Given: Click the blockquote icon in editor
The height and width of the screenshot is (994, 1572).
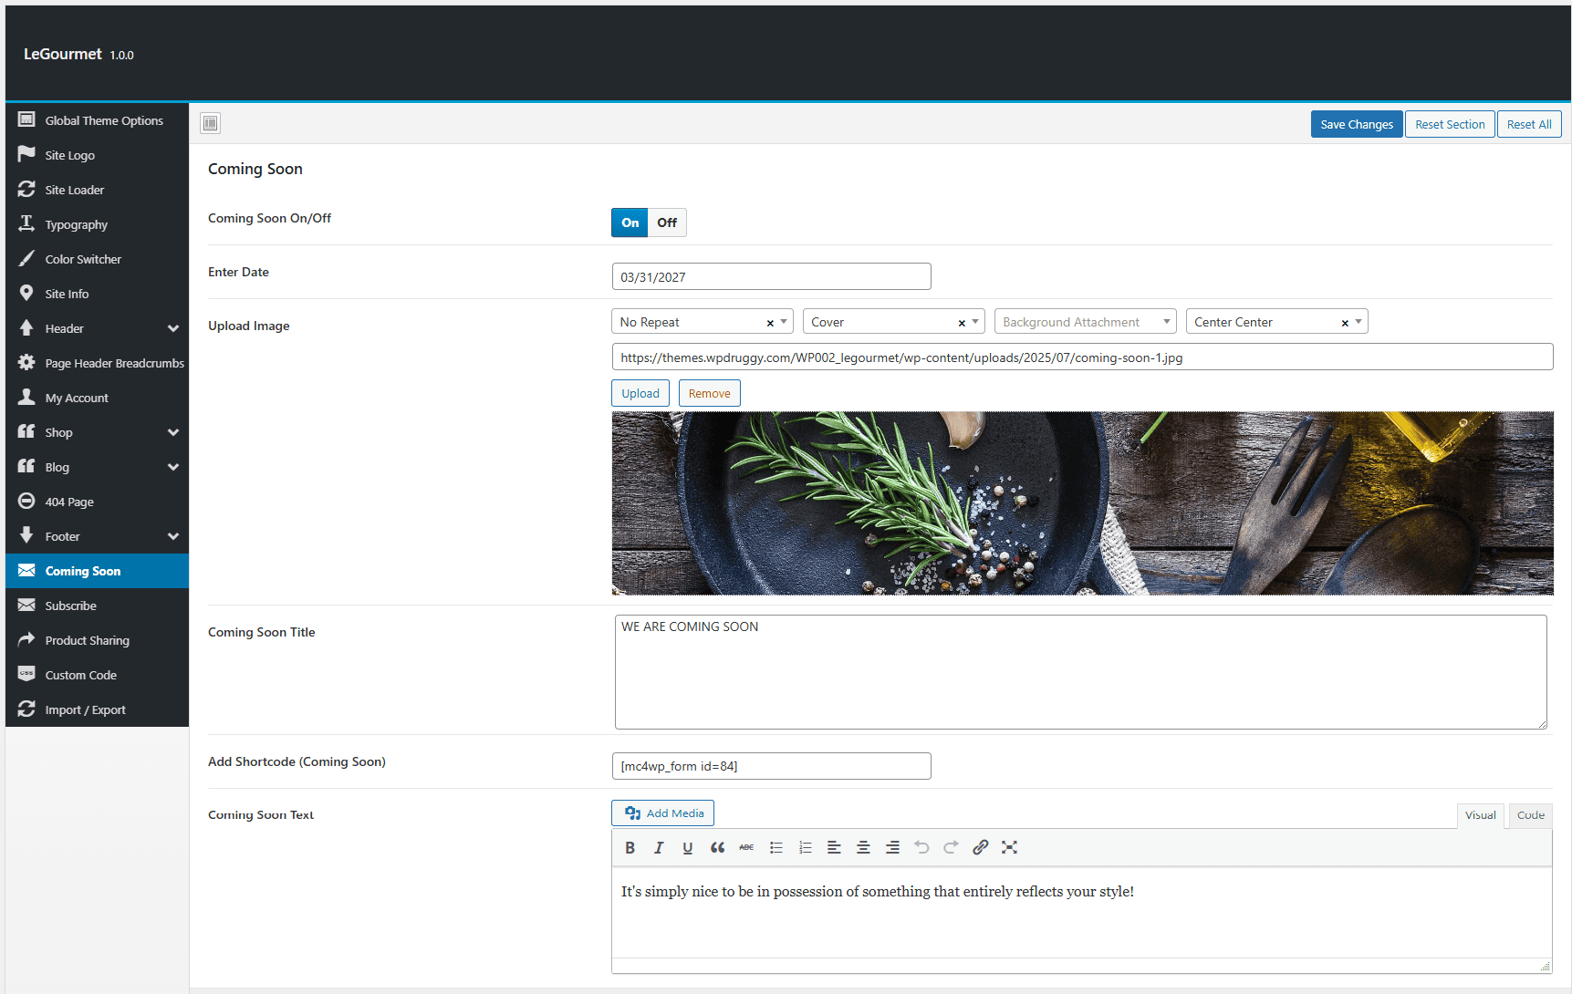Looking at the screenshot, I should click(x=717, y=847).
